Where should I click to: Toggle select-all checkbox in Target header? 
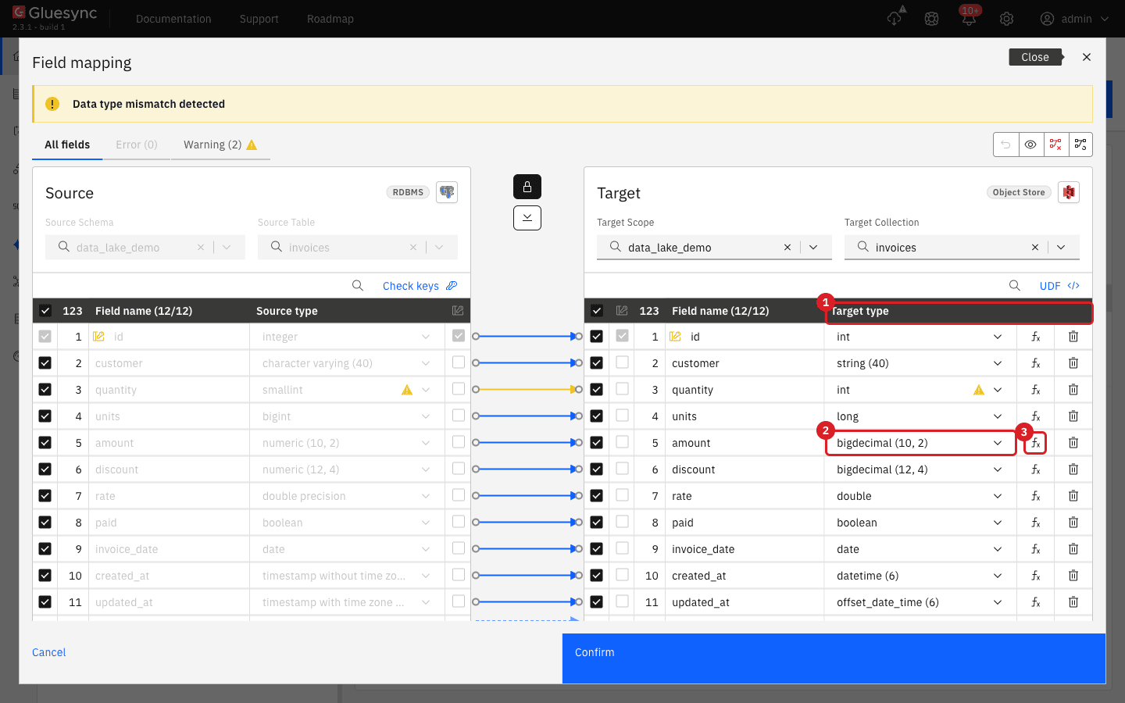(x=597, y=311)
